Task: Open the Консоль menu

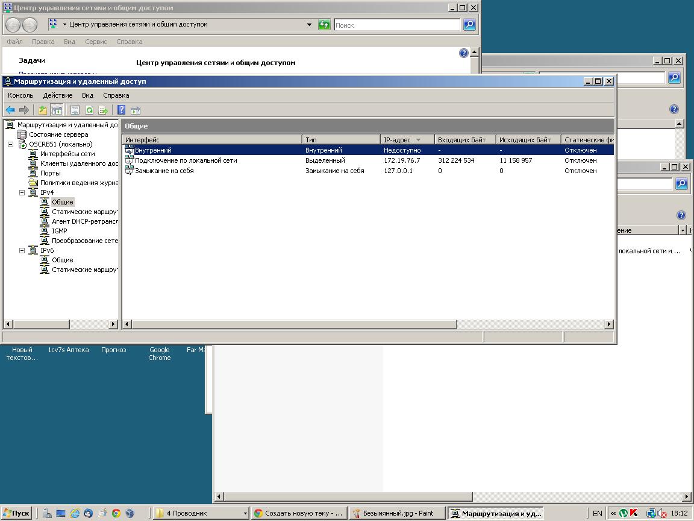Action: click(x=20, y=95)
